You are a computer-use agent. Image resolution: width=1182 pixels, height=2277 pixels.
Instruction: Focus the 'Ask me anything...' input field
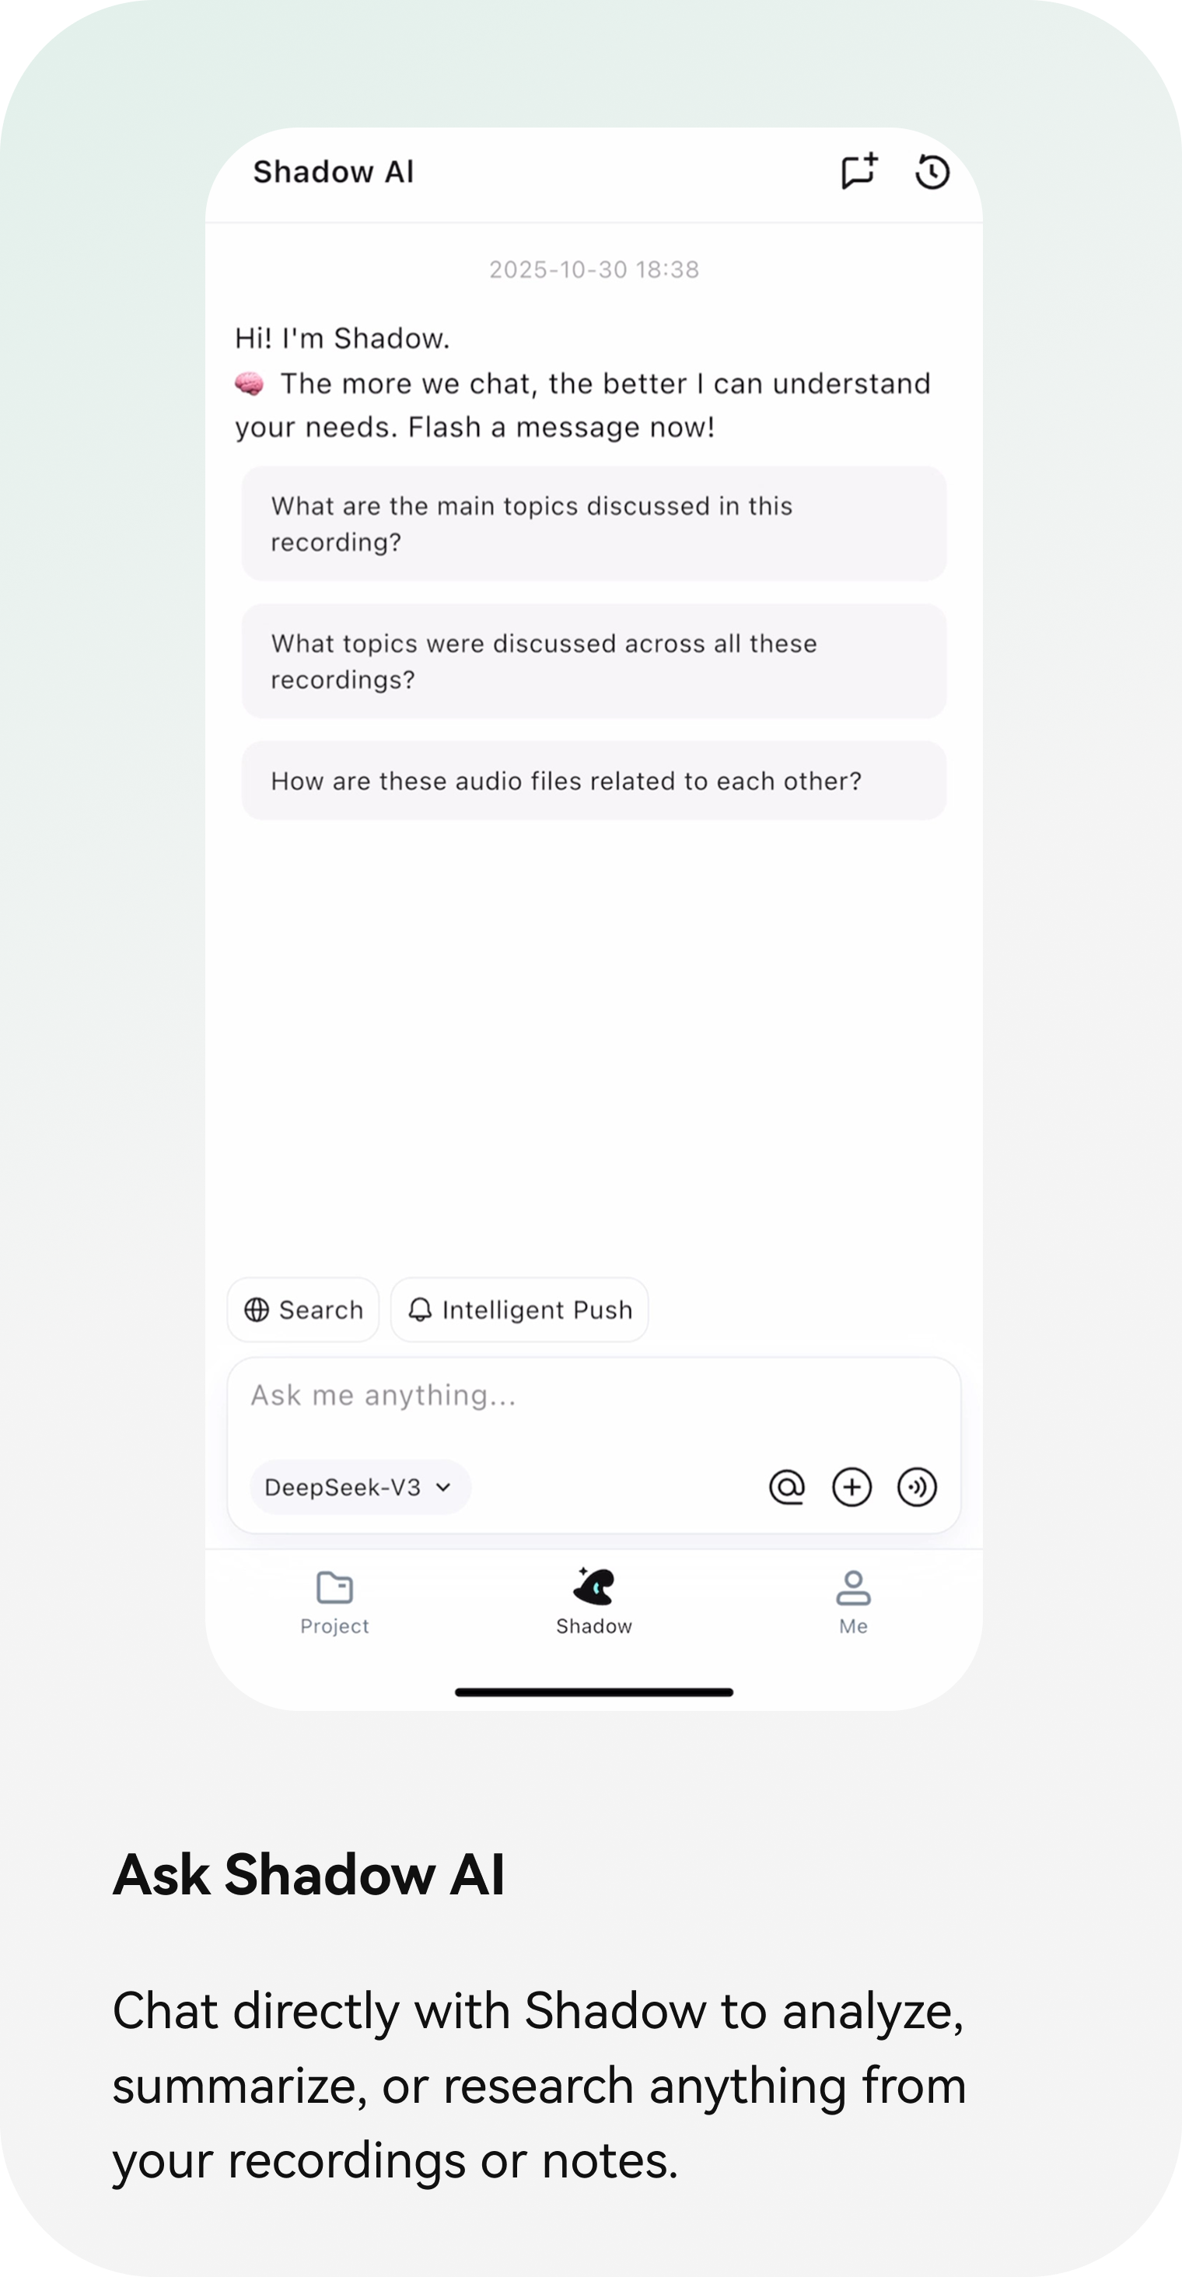coord(594,1395)
